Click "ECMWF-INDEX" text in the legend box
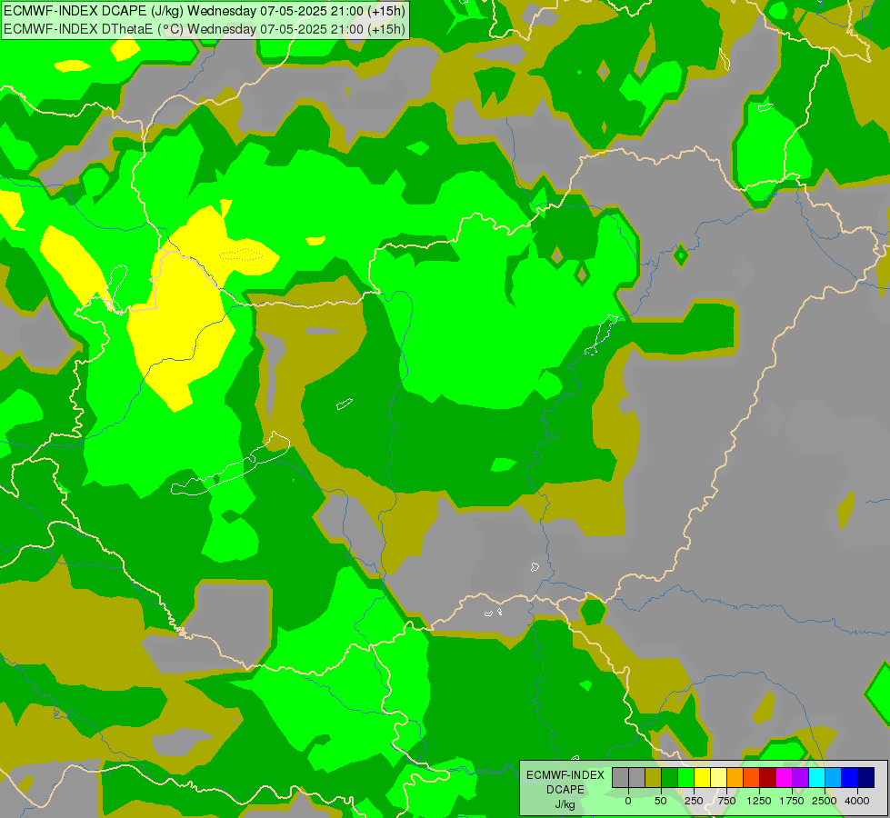This screenshot has height=818, width=890. pos(565,775)
